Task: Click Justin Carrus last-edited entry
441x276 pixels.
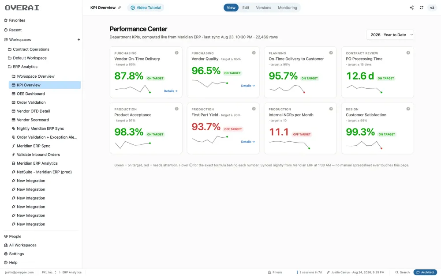Action: point(355,272)
